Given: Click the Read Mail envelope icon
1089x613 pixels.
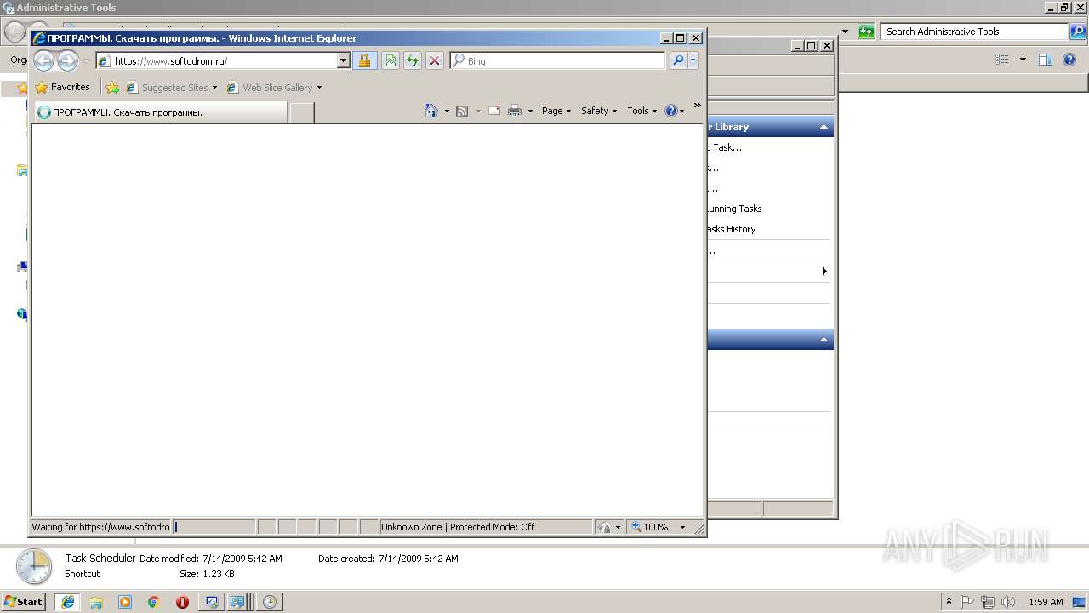Looking at the screenshot, I should (493, 111).
